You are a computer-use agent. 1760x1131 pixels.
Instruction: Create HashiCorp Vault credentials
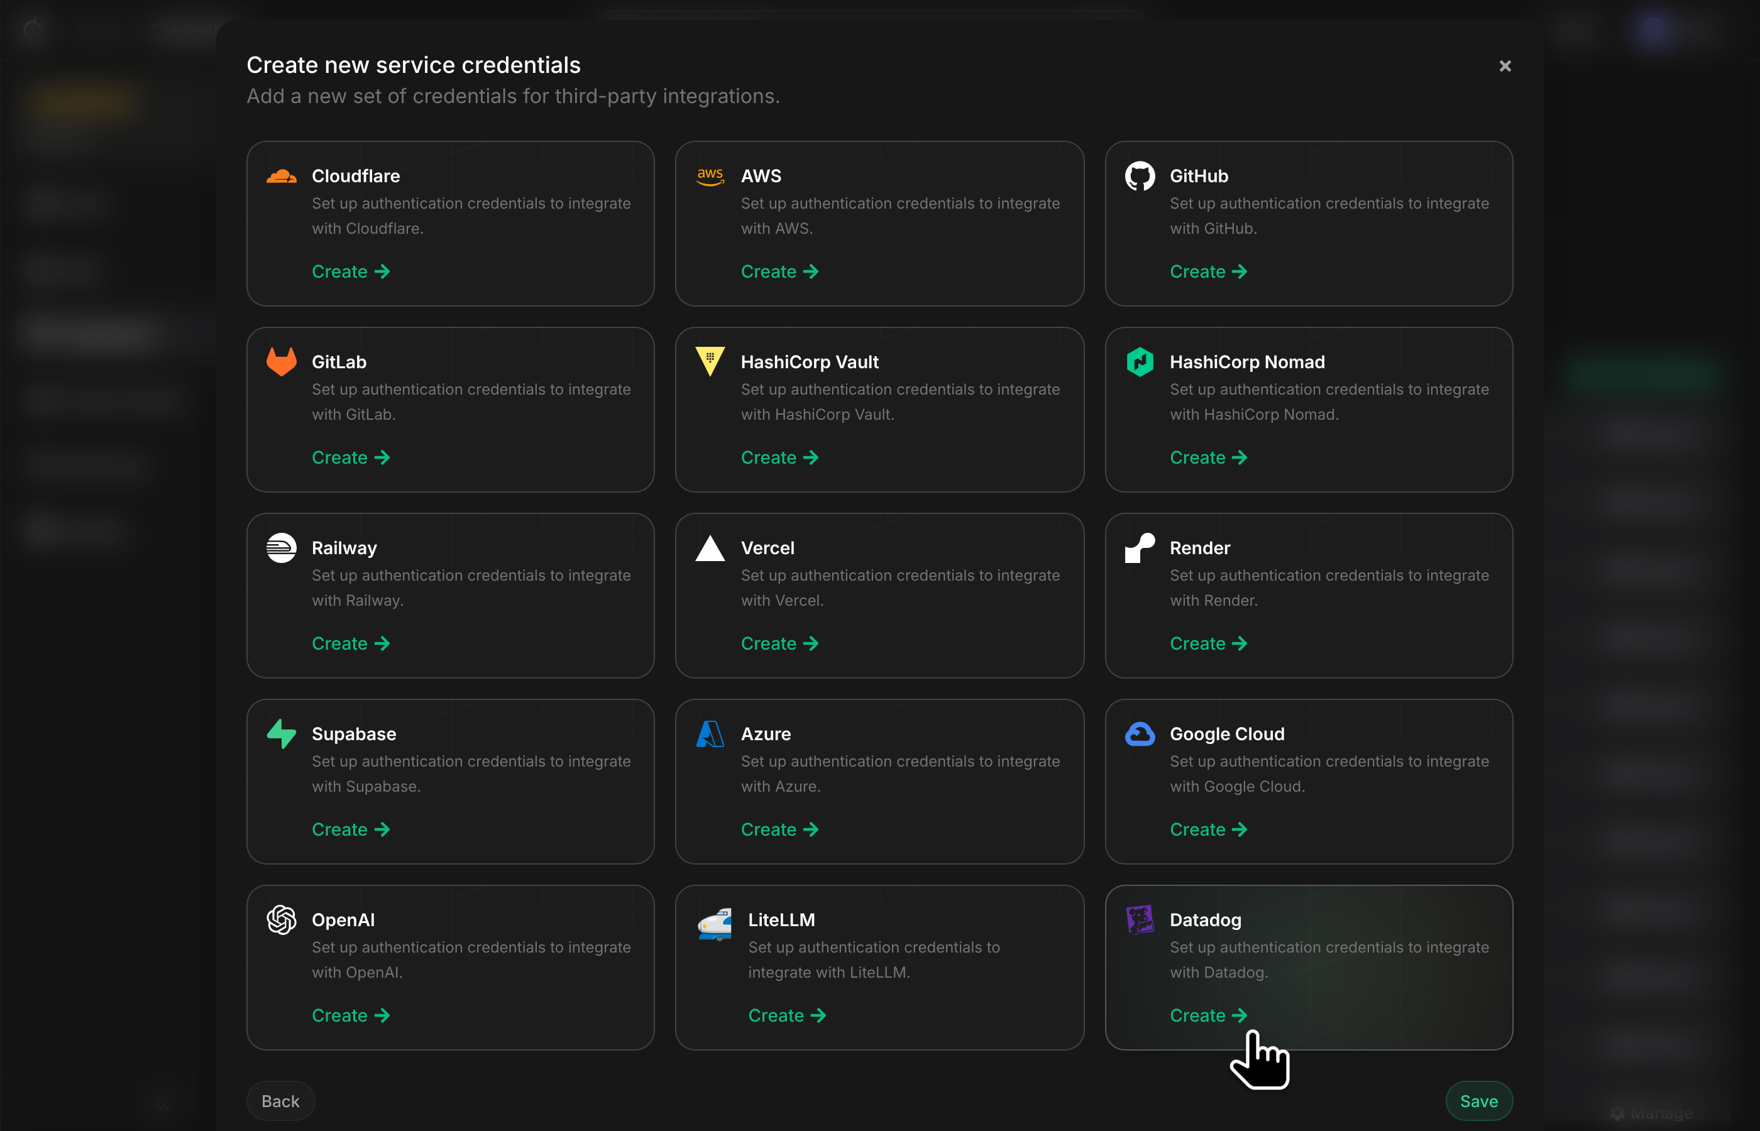(779, 457)
